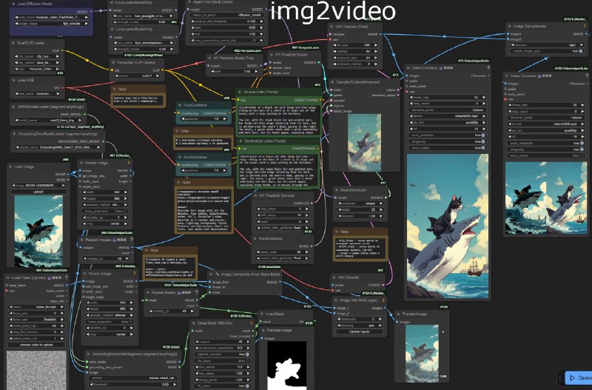Click the choose video to upload button
Viewport: 592px width, 390px height.
pos(36,345)
